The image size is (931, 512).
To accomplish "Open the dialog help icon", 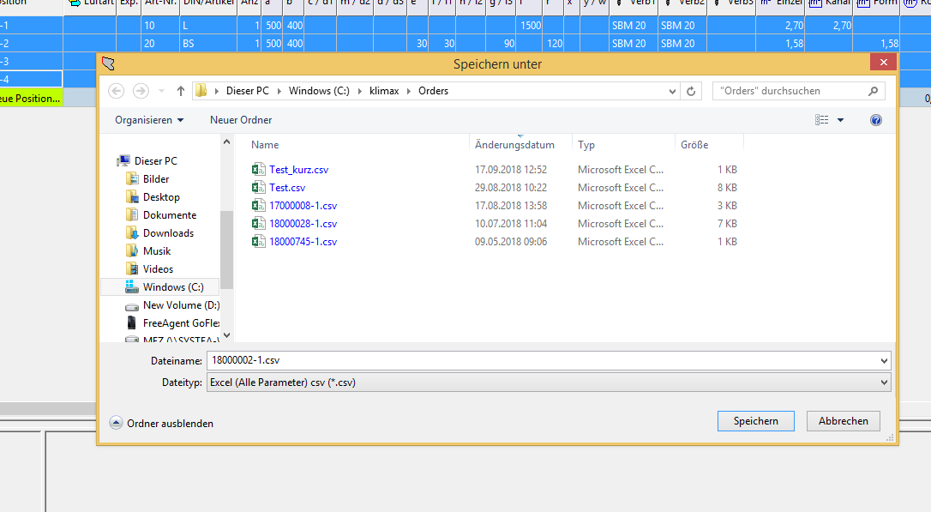I will click(876, 120).
